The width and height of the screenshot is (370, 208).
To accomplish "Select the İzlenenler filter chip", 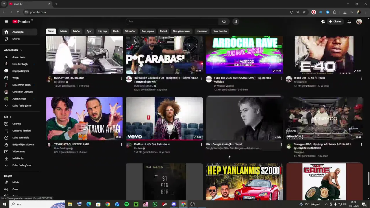I will (x=202, y=31).
